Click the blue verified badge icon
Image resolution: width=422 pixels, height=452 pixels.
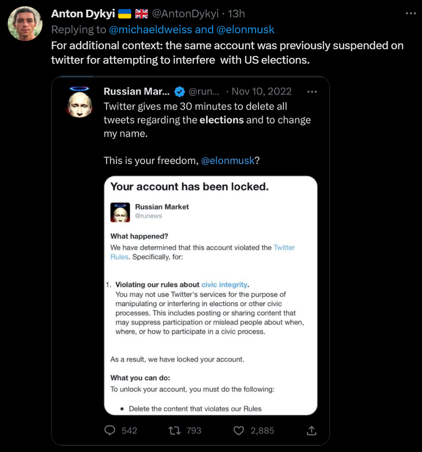pyautogui.click(x=179, y=91)
